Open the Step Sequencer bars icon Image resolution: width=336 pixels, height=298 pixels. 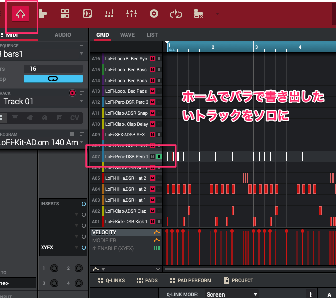pos(109,14)
